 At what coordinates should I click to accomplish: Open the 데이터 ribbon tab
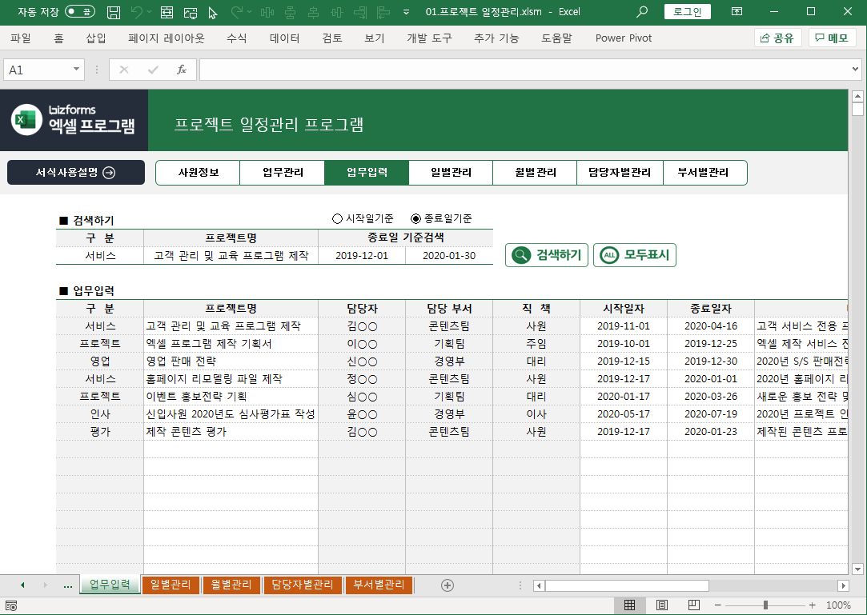(284, 38)
